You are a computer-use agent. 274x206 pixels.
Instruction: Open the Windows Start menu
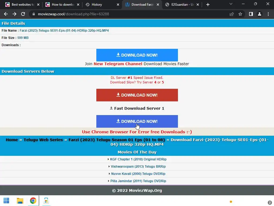point(6,201)
